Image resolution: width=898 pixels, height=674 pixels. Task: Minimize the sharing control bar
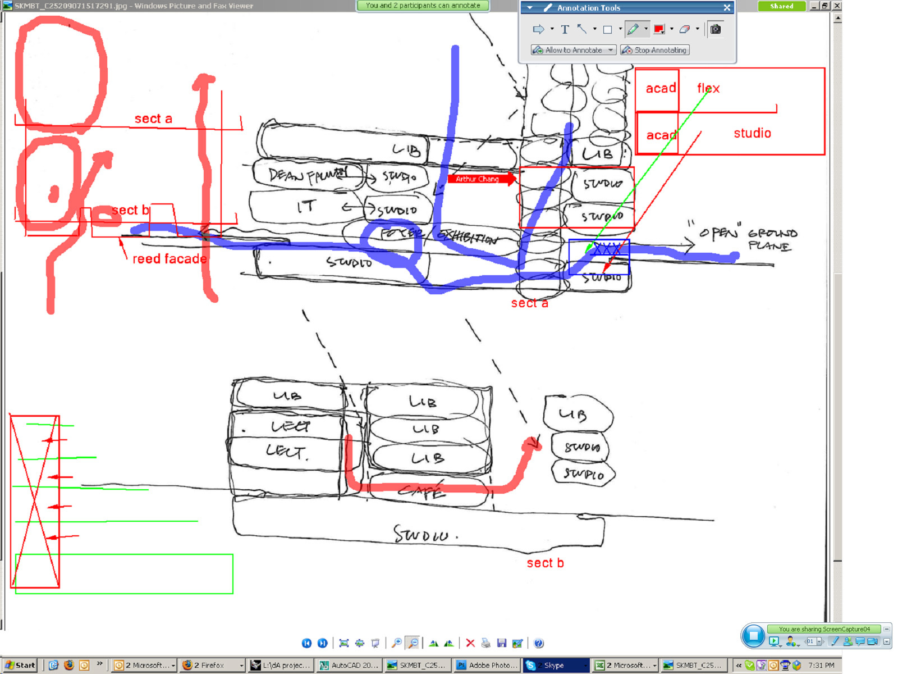(x=887, y=629)
